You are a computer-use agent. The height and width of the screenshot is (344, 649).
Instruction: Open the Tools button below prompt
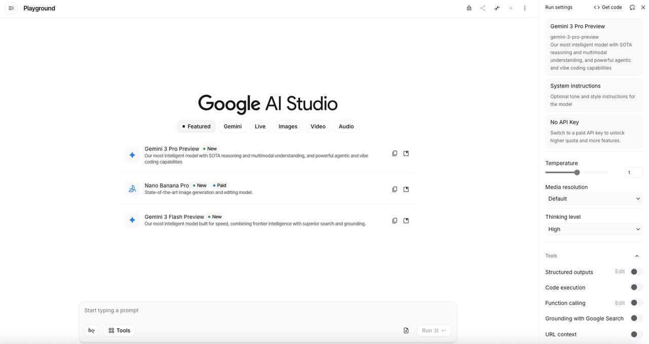tap(119, 331)
